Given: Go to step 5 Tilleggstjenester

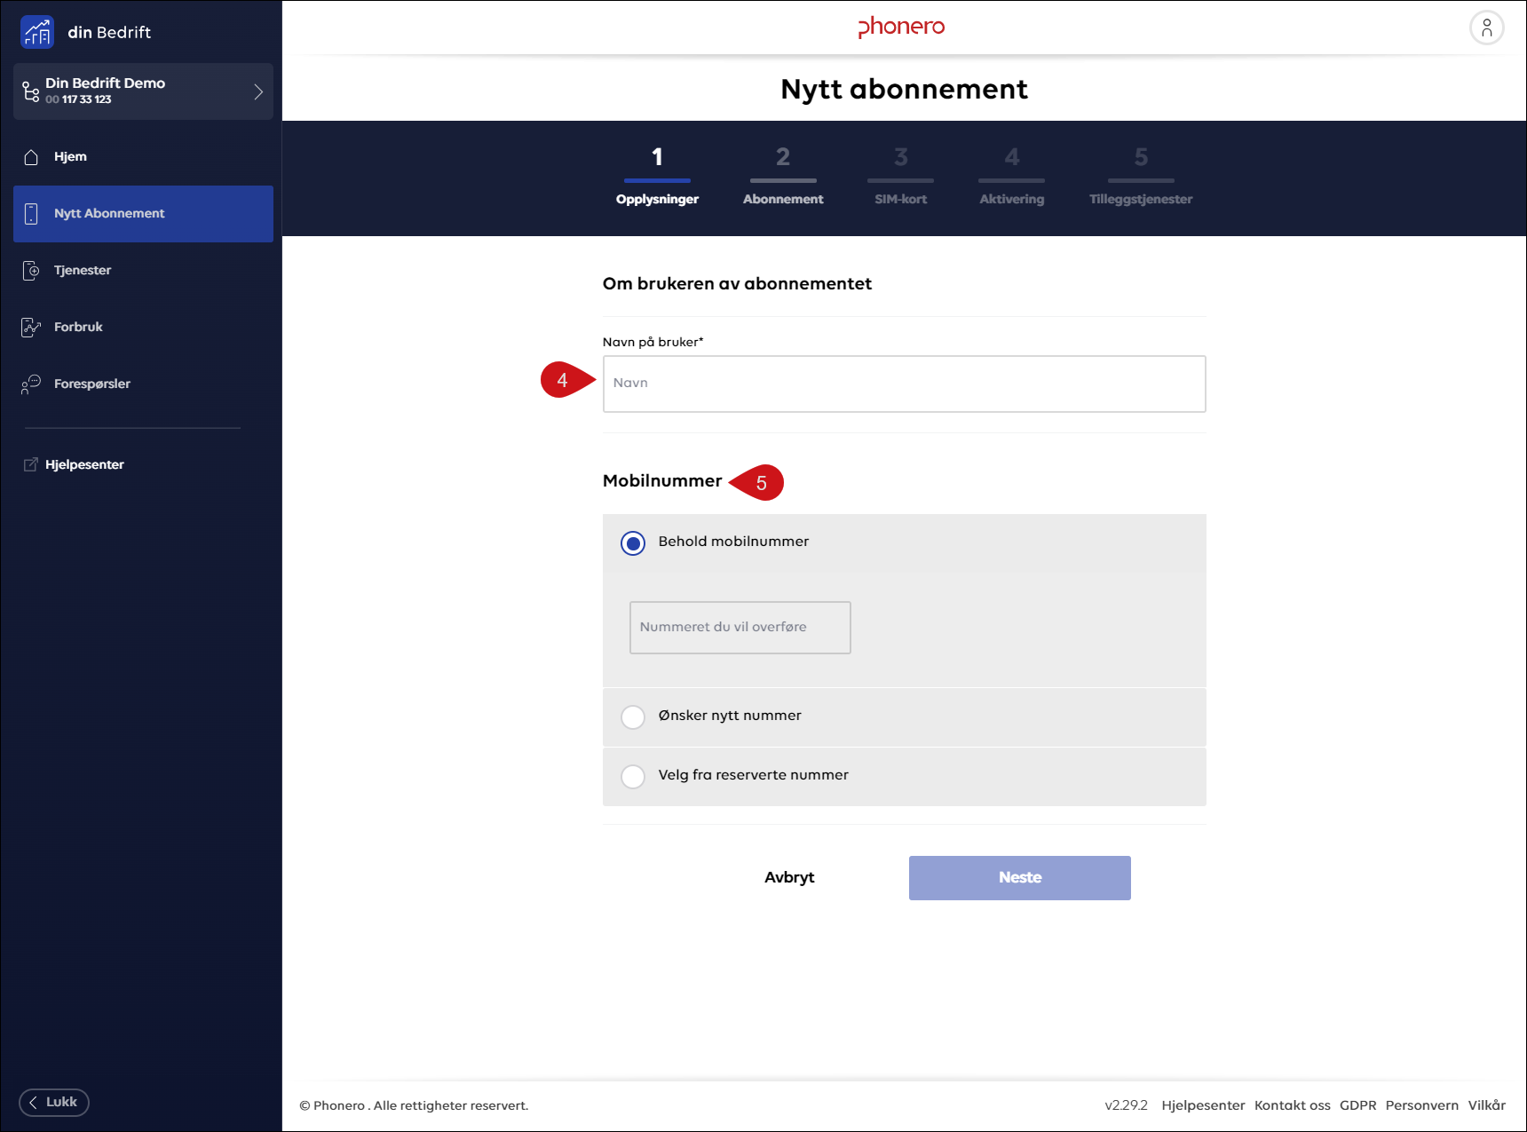Looking at the screenshot, I should 1141,177.
